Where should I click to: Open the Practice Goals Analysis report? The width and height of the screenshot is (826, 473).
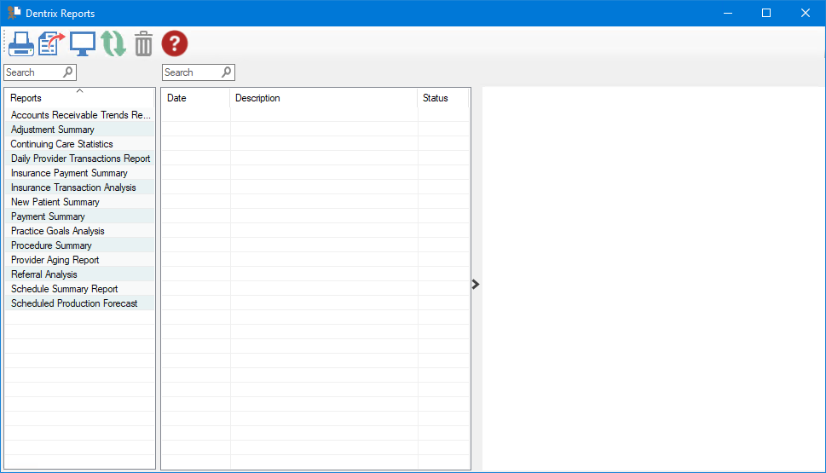pos(58,231)
